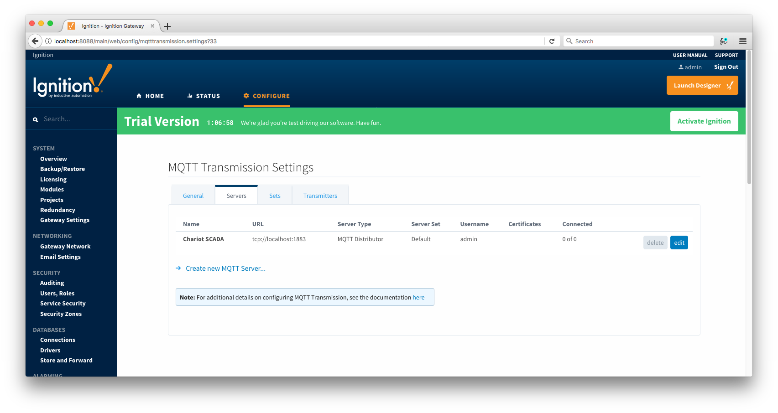The height and width of the screenshot is (413, 778).
Task: Open the STATUS section
Action: tap(204, 96)
